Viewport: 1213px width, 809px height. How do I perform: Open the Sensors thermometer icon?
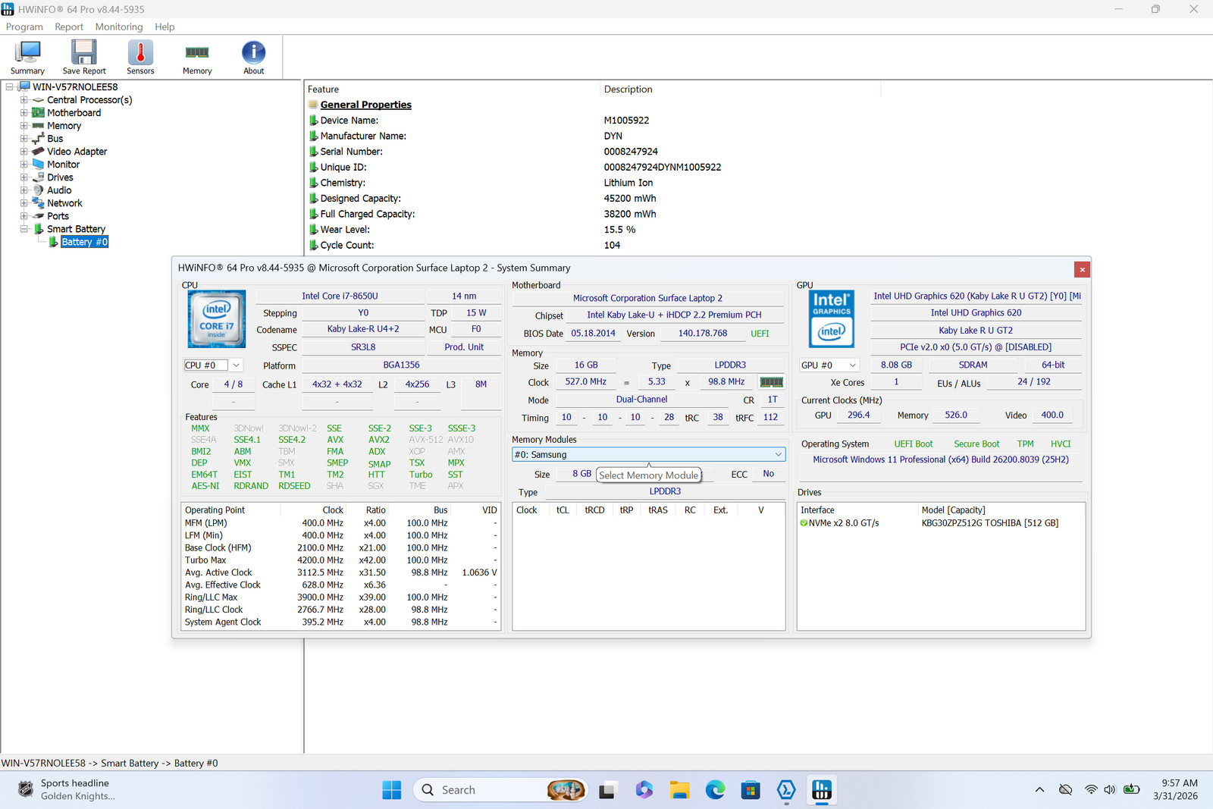[x=140, y=57]
